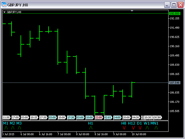Select the D1 timeframe label
This screenshot has height=139, width=185.
pos(139,123)
